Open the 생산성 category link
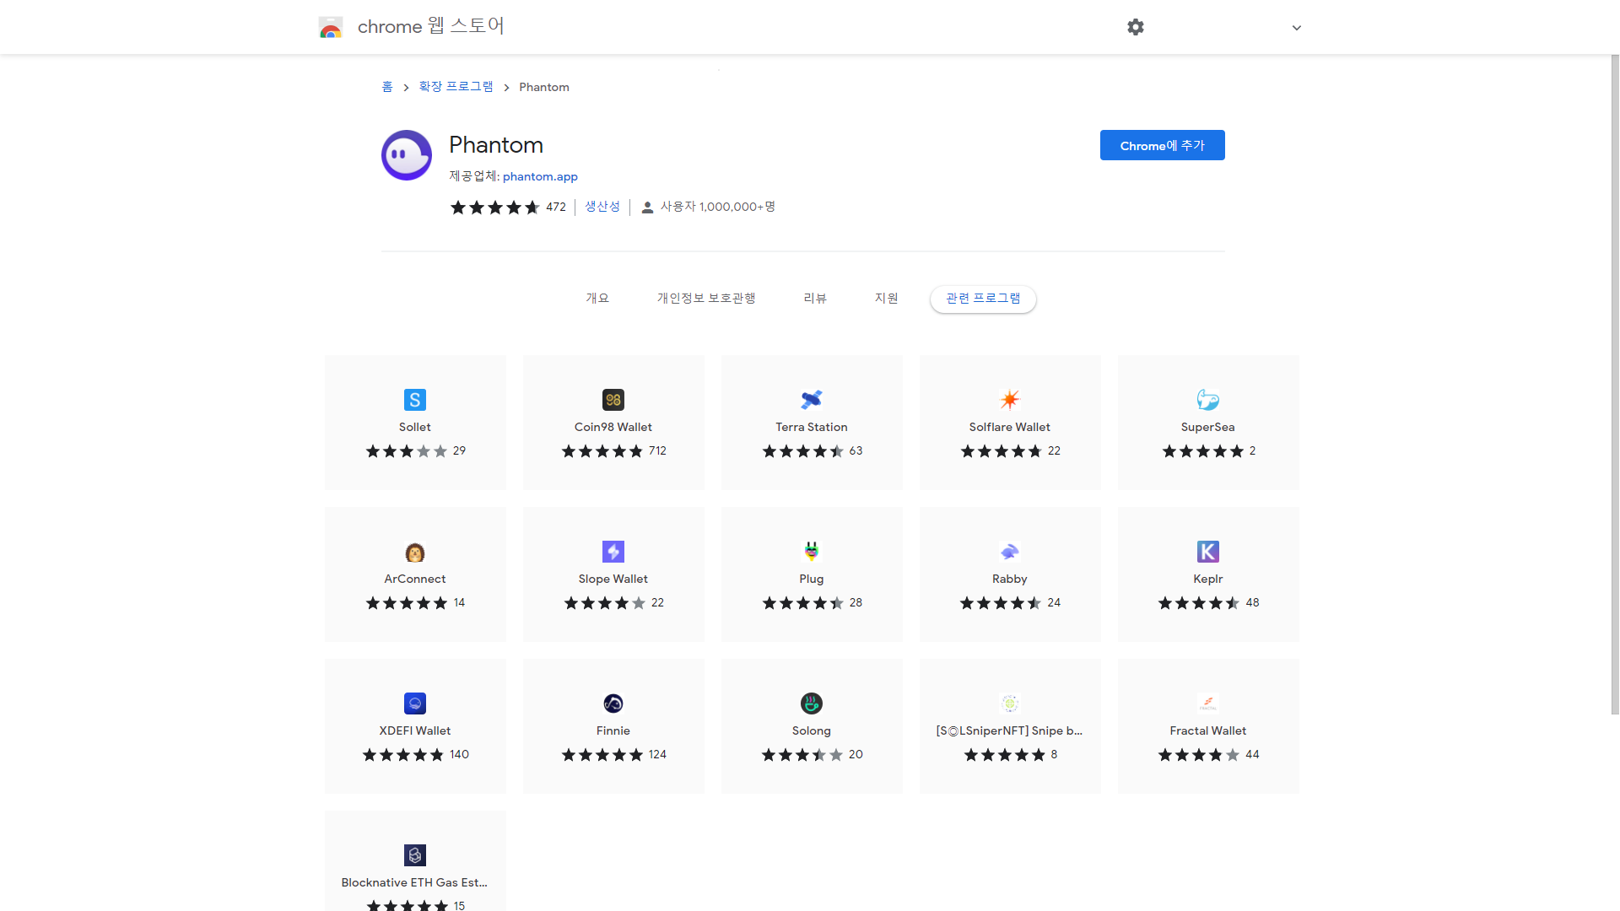The height and width of the screenshot is (911, 1620). (x=602, y=207)
